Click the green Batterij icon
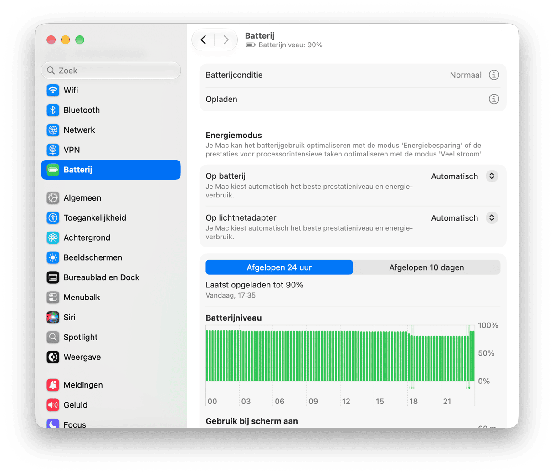The height and width of the screenshot is (474, 554). [53, 170]
